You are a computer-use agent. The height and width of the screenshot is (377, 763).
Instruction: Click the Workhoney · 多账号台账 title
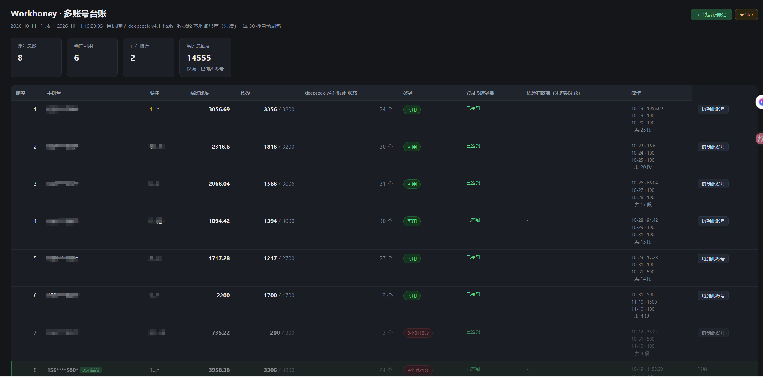click(59, 14)
